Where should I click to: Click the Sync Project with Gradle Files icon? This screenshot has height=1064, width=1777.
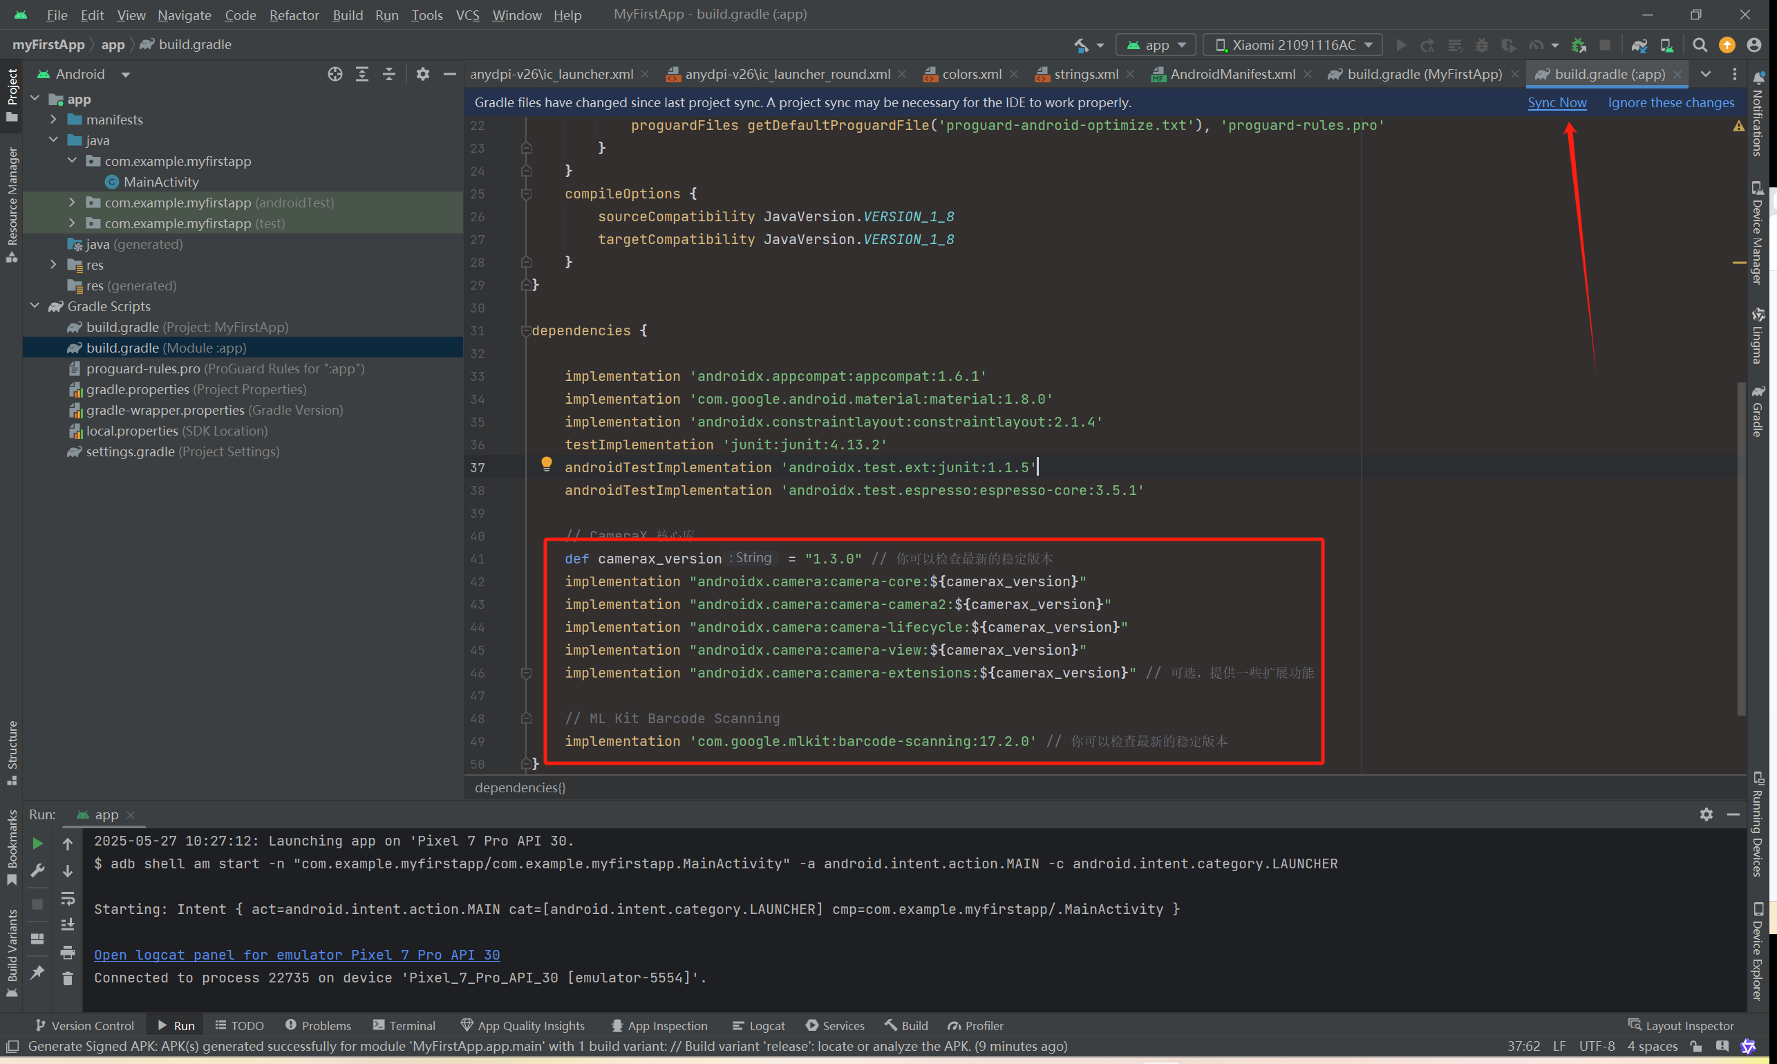(1639, 45)
